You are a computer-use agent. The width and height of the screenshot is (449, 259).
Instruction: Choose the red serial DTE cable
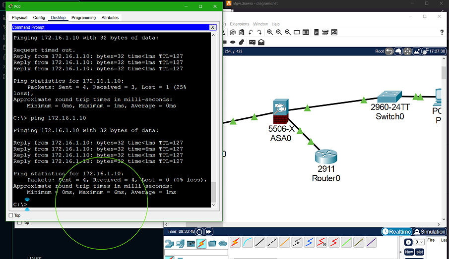[x=334, y=243]
